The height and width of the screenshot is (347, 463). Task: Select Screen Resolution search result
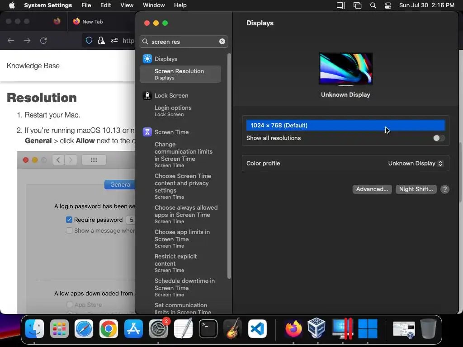(x=180, y=74)
